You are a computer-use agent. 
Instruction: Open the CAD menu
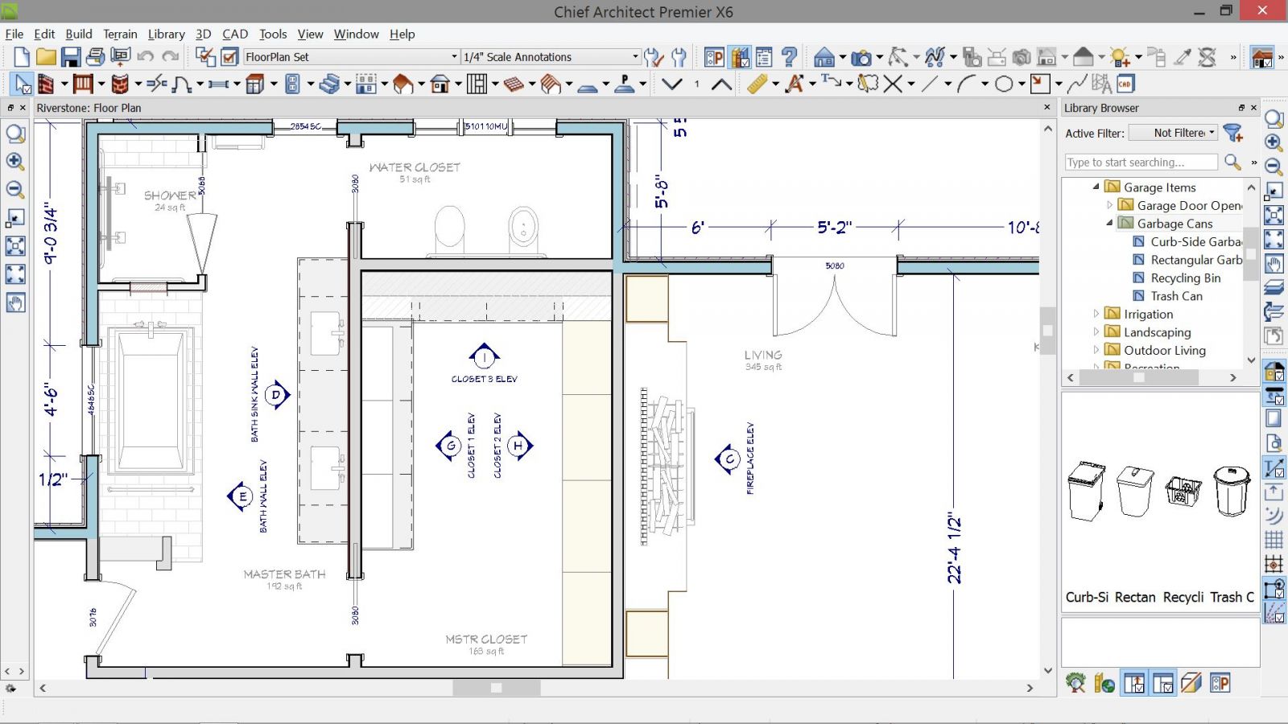click(x=235, y=34)
